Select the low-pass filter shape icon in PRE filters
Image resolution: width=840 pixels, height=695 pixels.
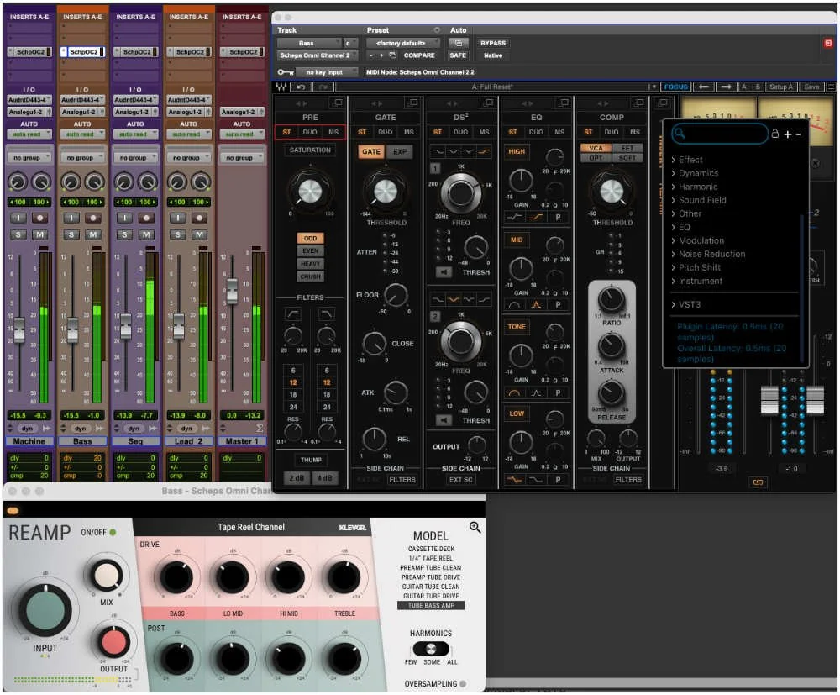(x=326, y=314)
